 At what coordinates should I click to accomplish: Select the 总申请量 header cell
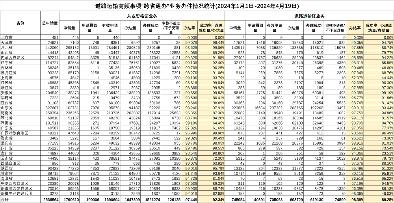(50, 23)
